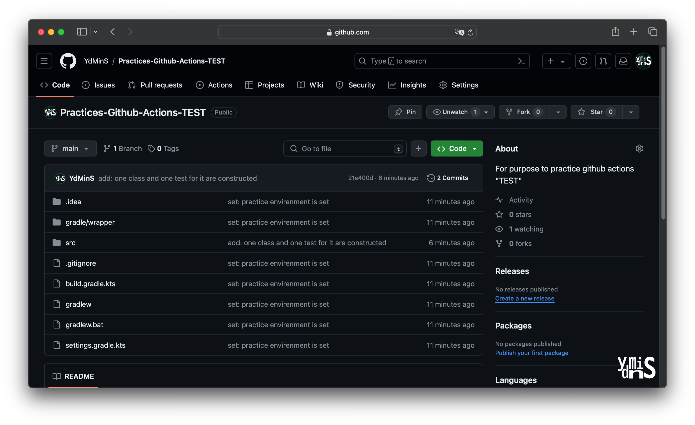Click inside the Type to search field

pos(423,61)
